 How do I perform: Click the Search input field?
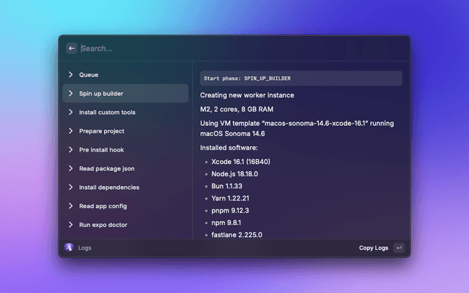coord(220,48)
